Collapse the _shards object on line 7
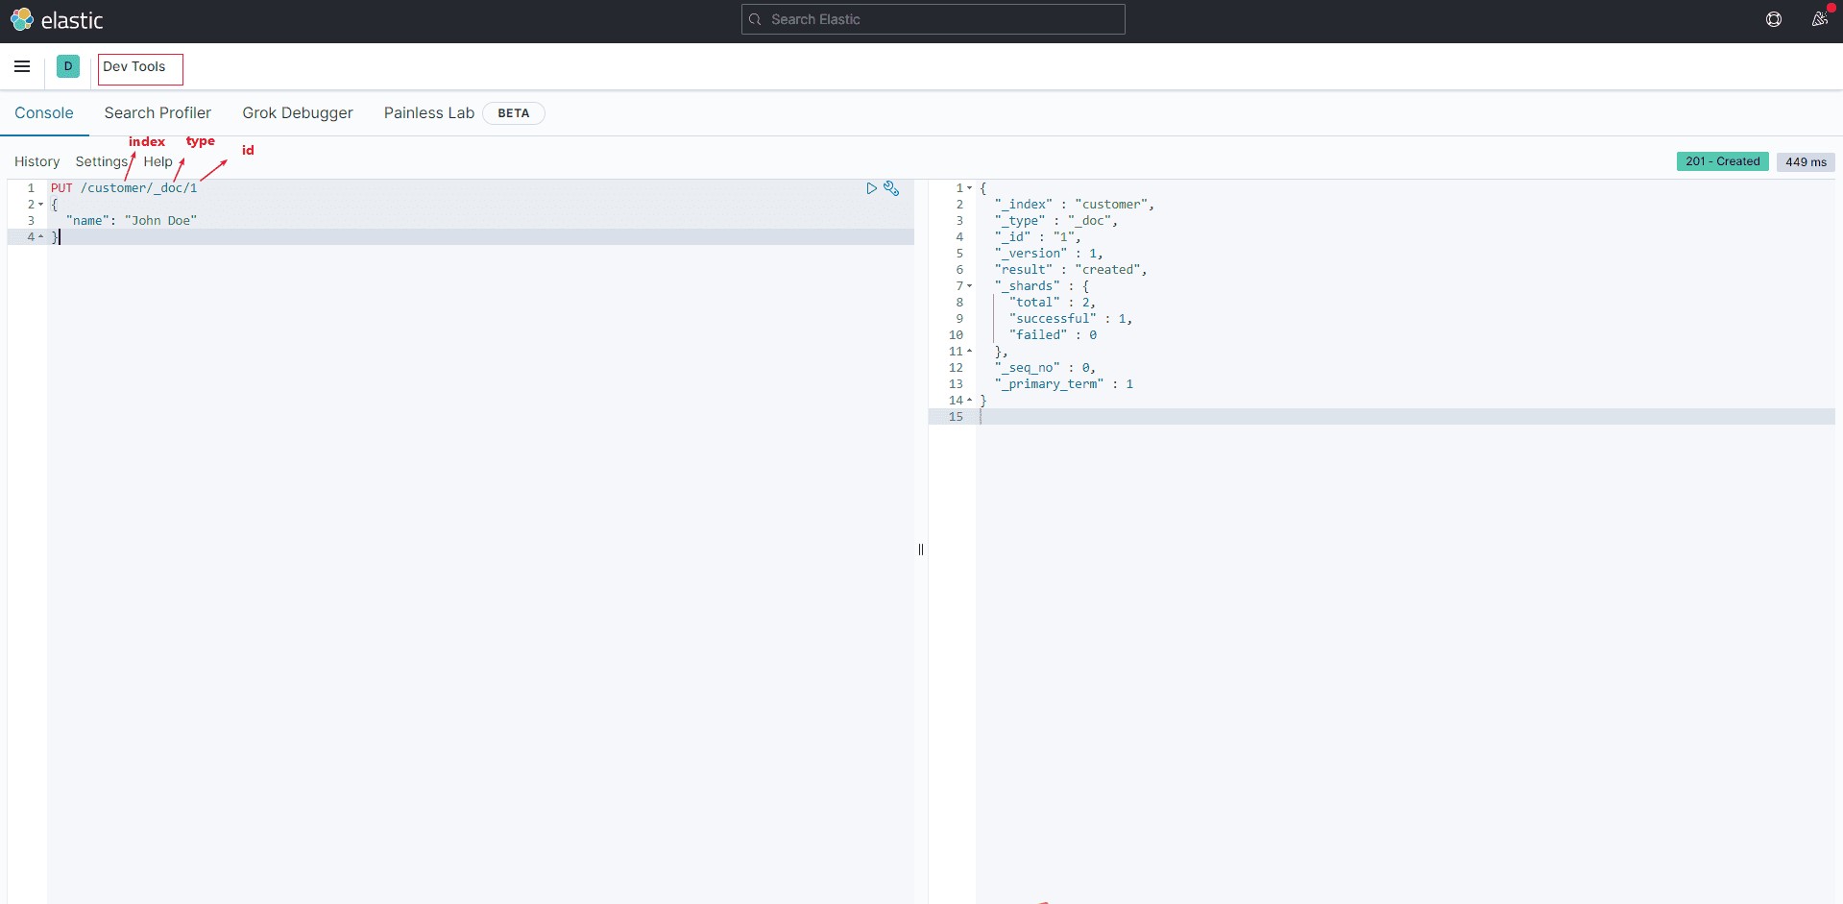This screenshot has width=1843, height=904. 969,286
